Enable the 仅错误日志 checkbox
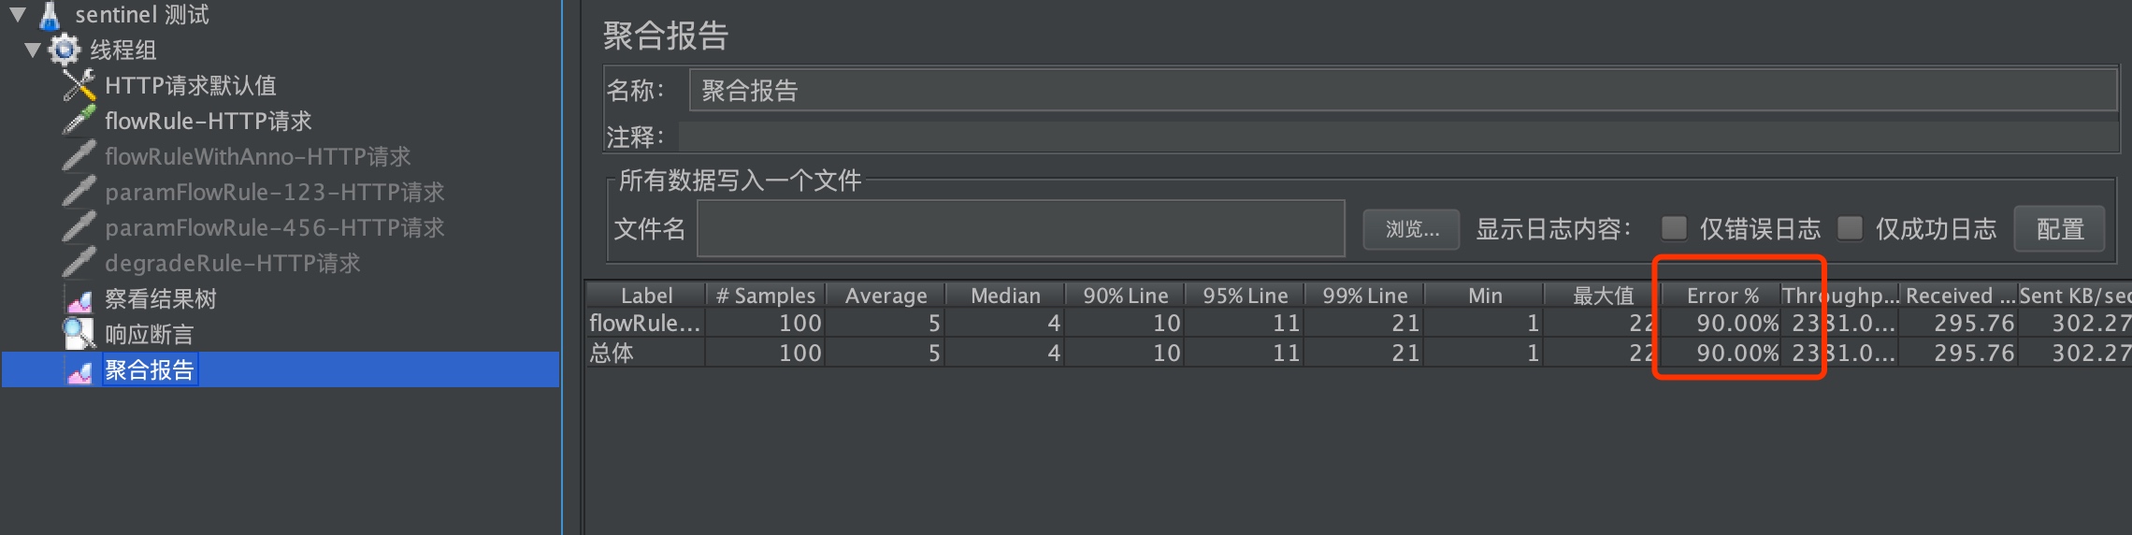This screenshot has width=2132, height=535. tap(1674, 228)
